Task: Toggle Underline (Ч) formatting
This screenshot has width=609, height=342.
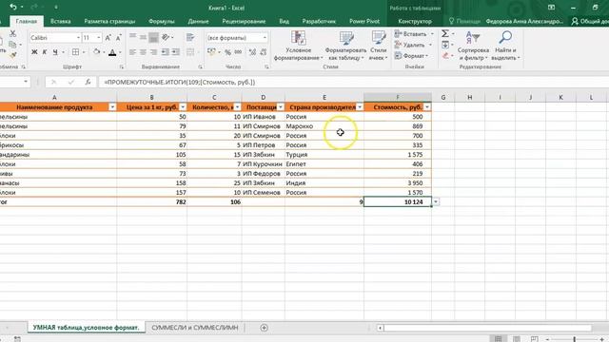Action: (x=55, y=52)
